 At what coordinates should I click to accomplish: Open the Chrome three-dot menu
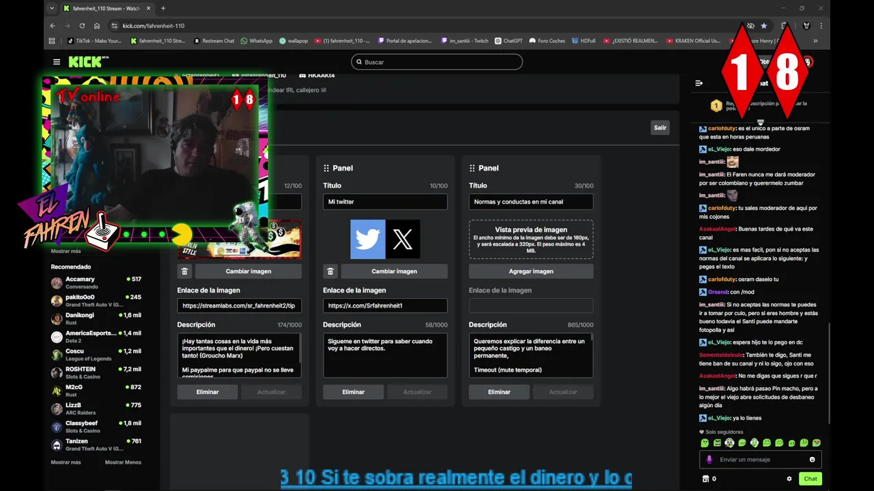(821, 26)
